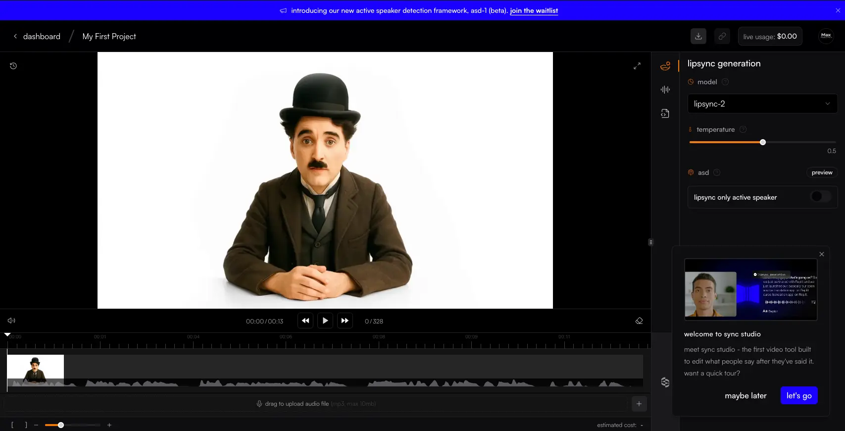Set the in-point left bracket

(12, 425)
